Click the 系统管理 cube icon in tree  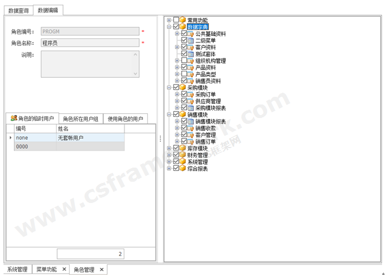[182, 162]
